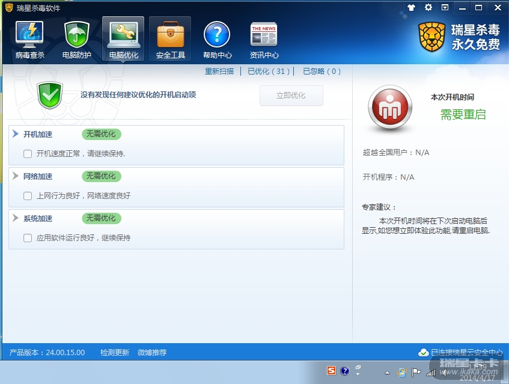This screenshot has height=384, width=509.
Task: Click the skin shirt icon in title bar
Action: click(411, 7)
